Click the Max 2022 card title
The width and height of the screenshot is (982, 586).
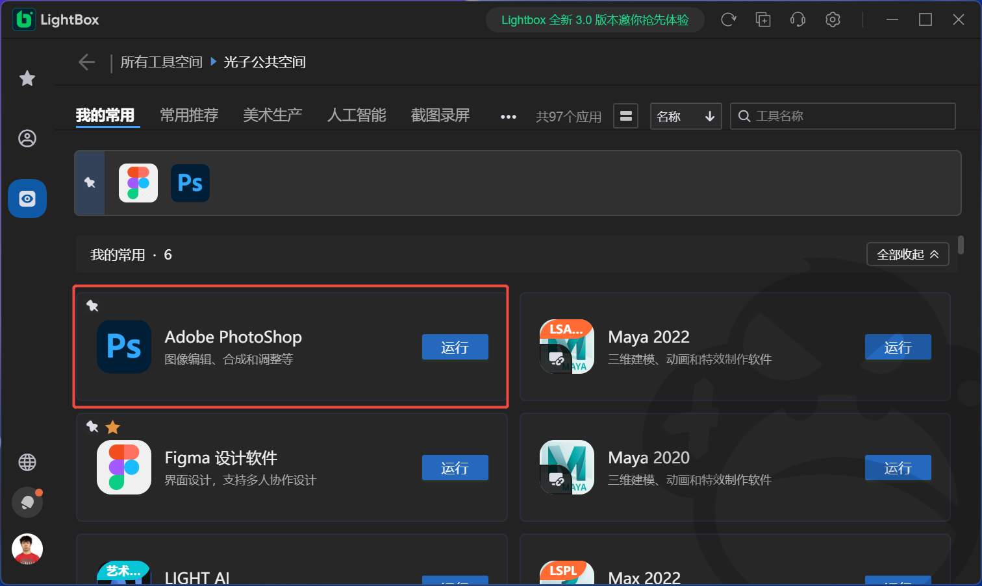coord(644,578)
